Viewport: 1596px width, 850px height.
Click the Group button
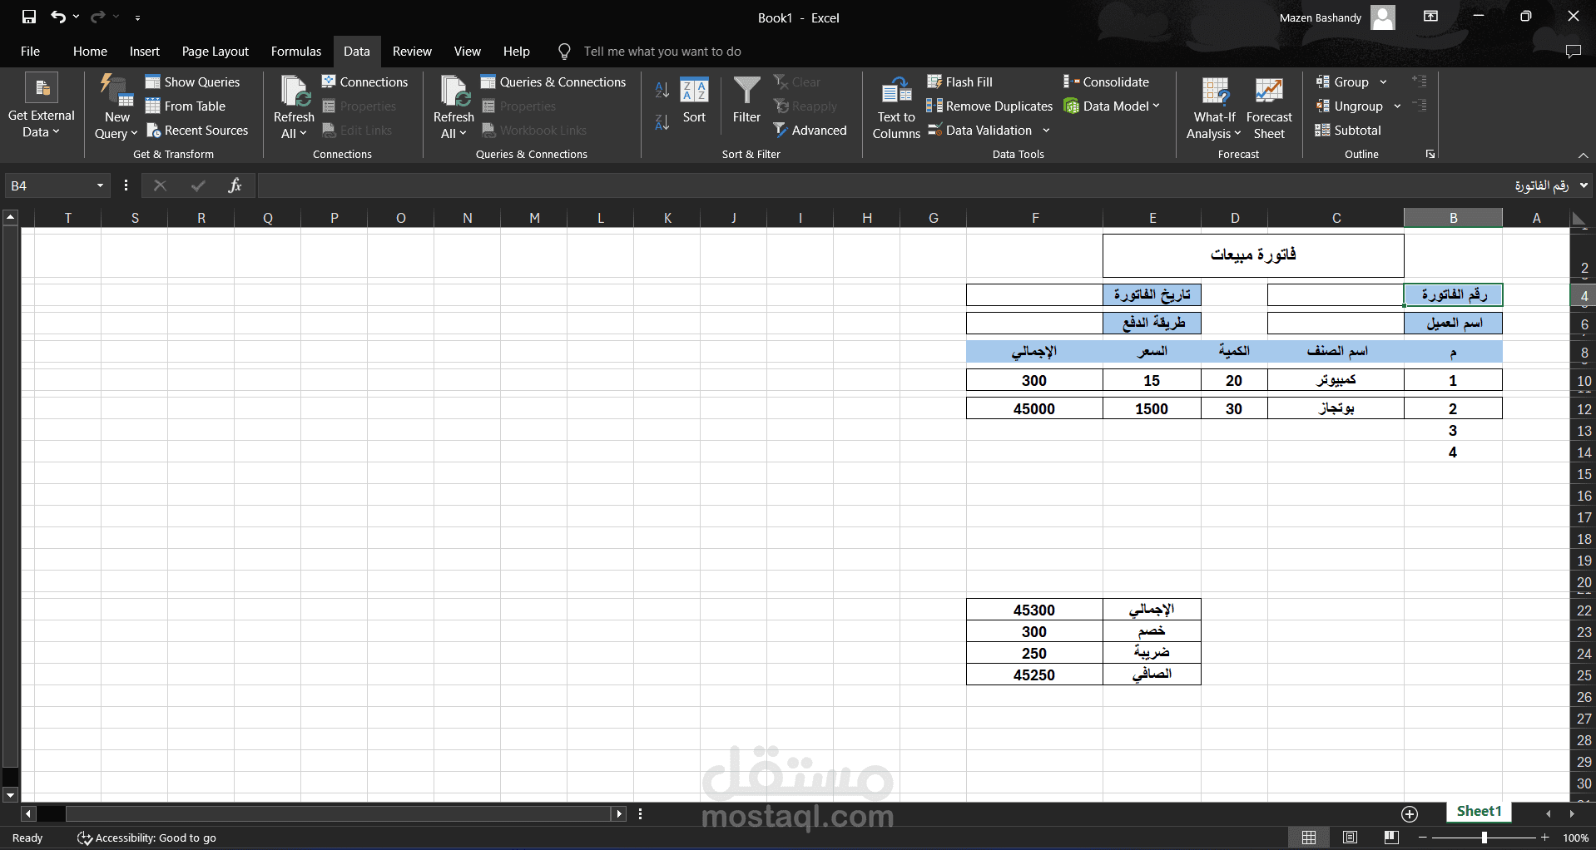click(x=1342, y=82)
